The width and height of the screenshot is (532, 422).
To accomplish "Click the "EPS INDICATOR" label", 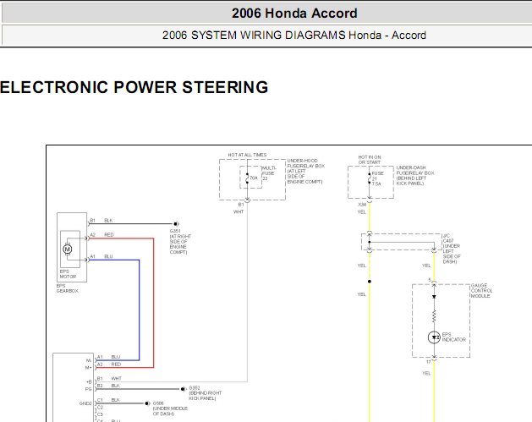I will [454, 337].
